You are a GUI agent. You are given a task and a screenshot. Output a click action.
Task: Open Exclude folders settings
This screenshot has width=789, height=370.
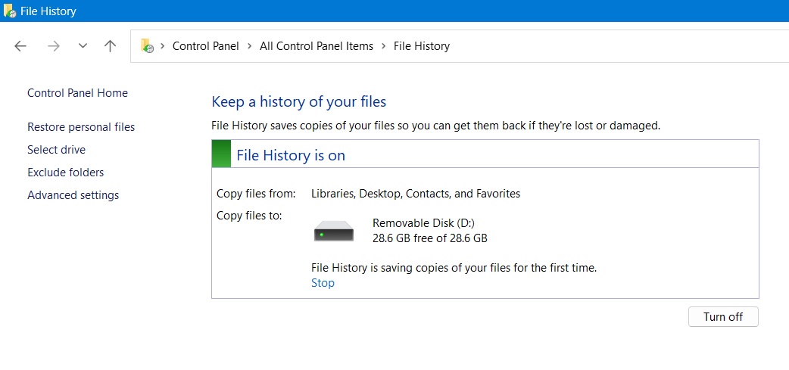(65, 173)
